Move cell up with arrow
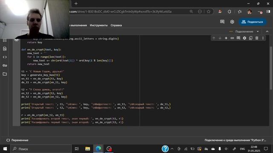 214,38
